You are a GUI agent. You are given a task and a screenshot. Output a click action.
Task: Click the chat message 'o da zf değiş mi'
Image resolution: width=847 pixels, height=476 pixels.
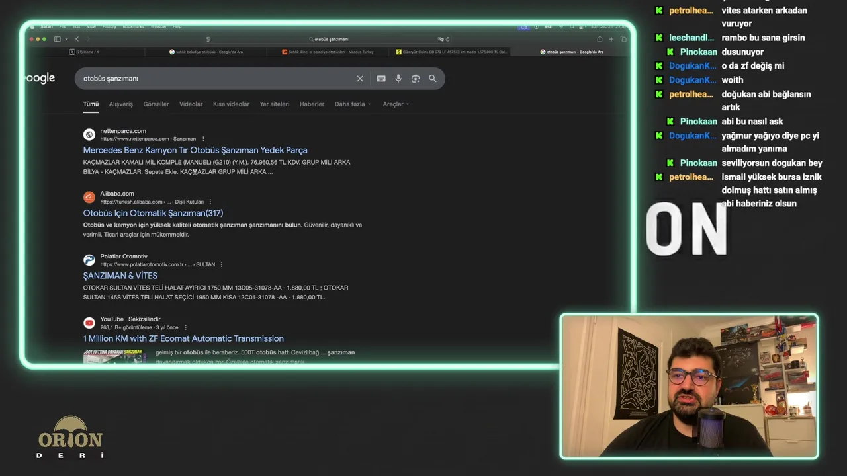(x=753, y=66)
